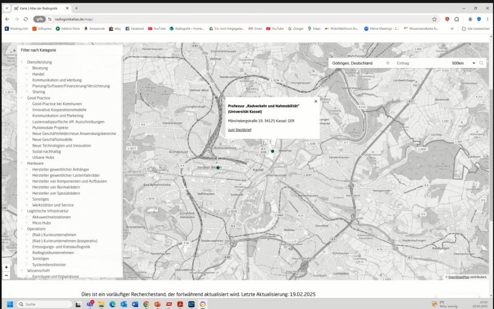Open Adobe Acrobat from the taskbar
Viewport: 494px width, 309px height.
[x=180, y=304]
